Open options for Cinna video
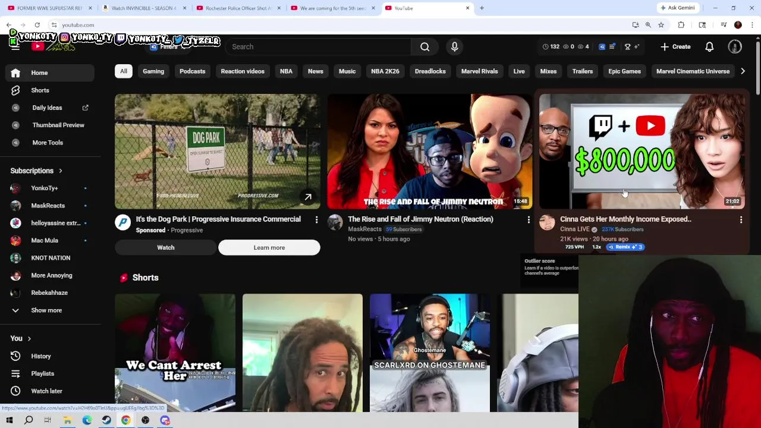761x428 pixels. pos(741,220)
